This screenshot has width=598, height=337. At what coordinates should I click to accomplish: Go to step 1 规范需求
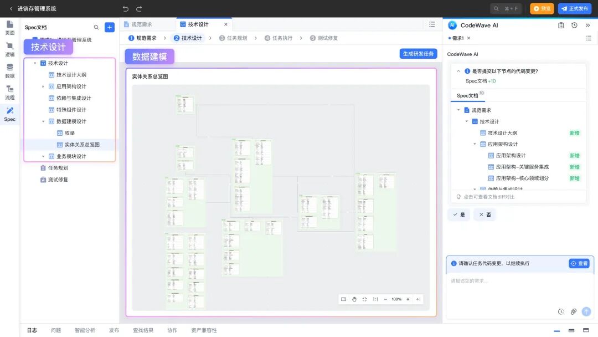point(143,38)
